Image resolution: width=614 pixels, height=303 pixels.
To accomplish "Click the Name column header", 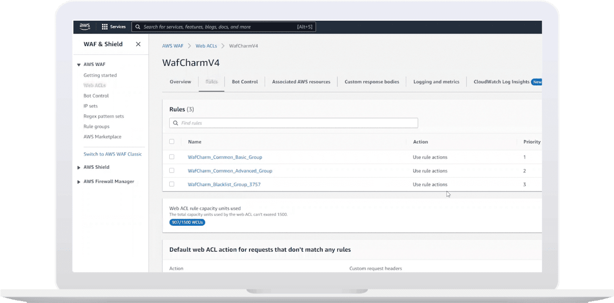I will 195,142.
